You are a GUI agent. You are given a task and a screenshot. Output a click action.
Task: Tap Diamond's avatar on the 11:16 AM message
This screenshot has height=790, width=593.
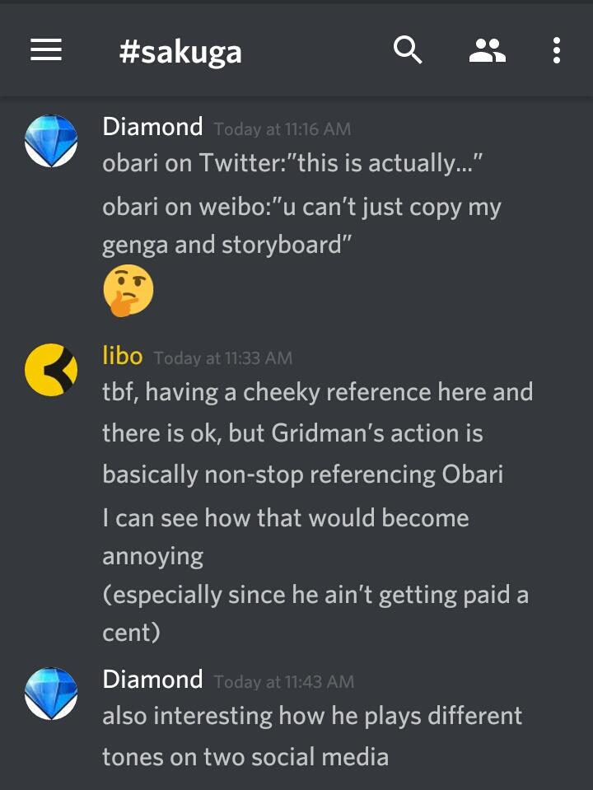click(51, 141)
